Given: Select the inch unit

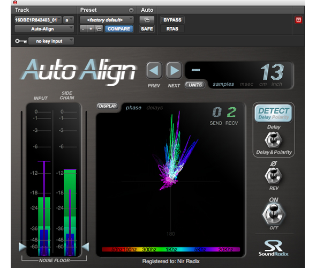Looking at the screenshot, I should pyautogui.click(x=276, y=84).
